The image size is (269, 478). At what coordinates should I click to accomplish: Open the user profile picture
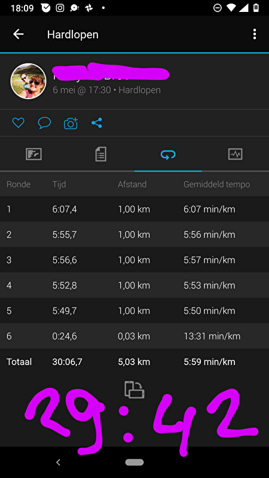pyautogui.click(x=28, y=81)
